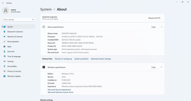Go to Network & internet page
The width and height of the screenshot is (191, 101).
point(19,37)
